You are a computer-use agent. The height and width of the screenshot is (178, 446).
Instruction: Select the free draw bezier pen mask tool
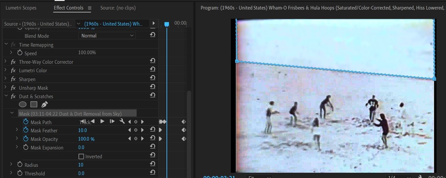pos(45,104)
